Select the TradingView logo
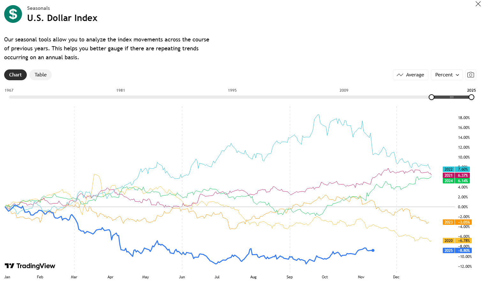 [x=30, y=266]
